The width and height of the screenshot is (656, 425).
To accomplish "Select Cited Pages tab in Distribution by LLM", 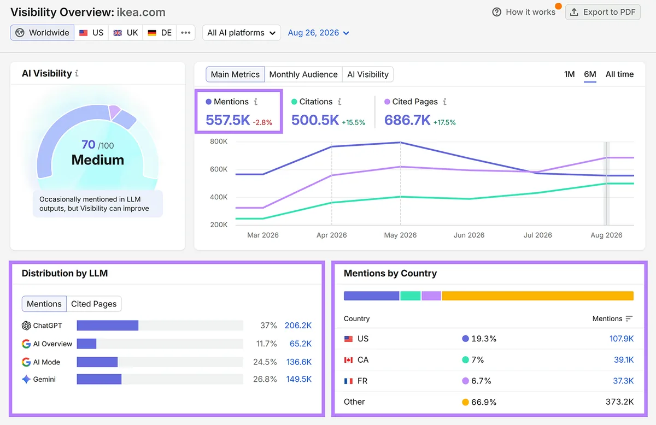I will click(x=94, y=304).
